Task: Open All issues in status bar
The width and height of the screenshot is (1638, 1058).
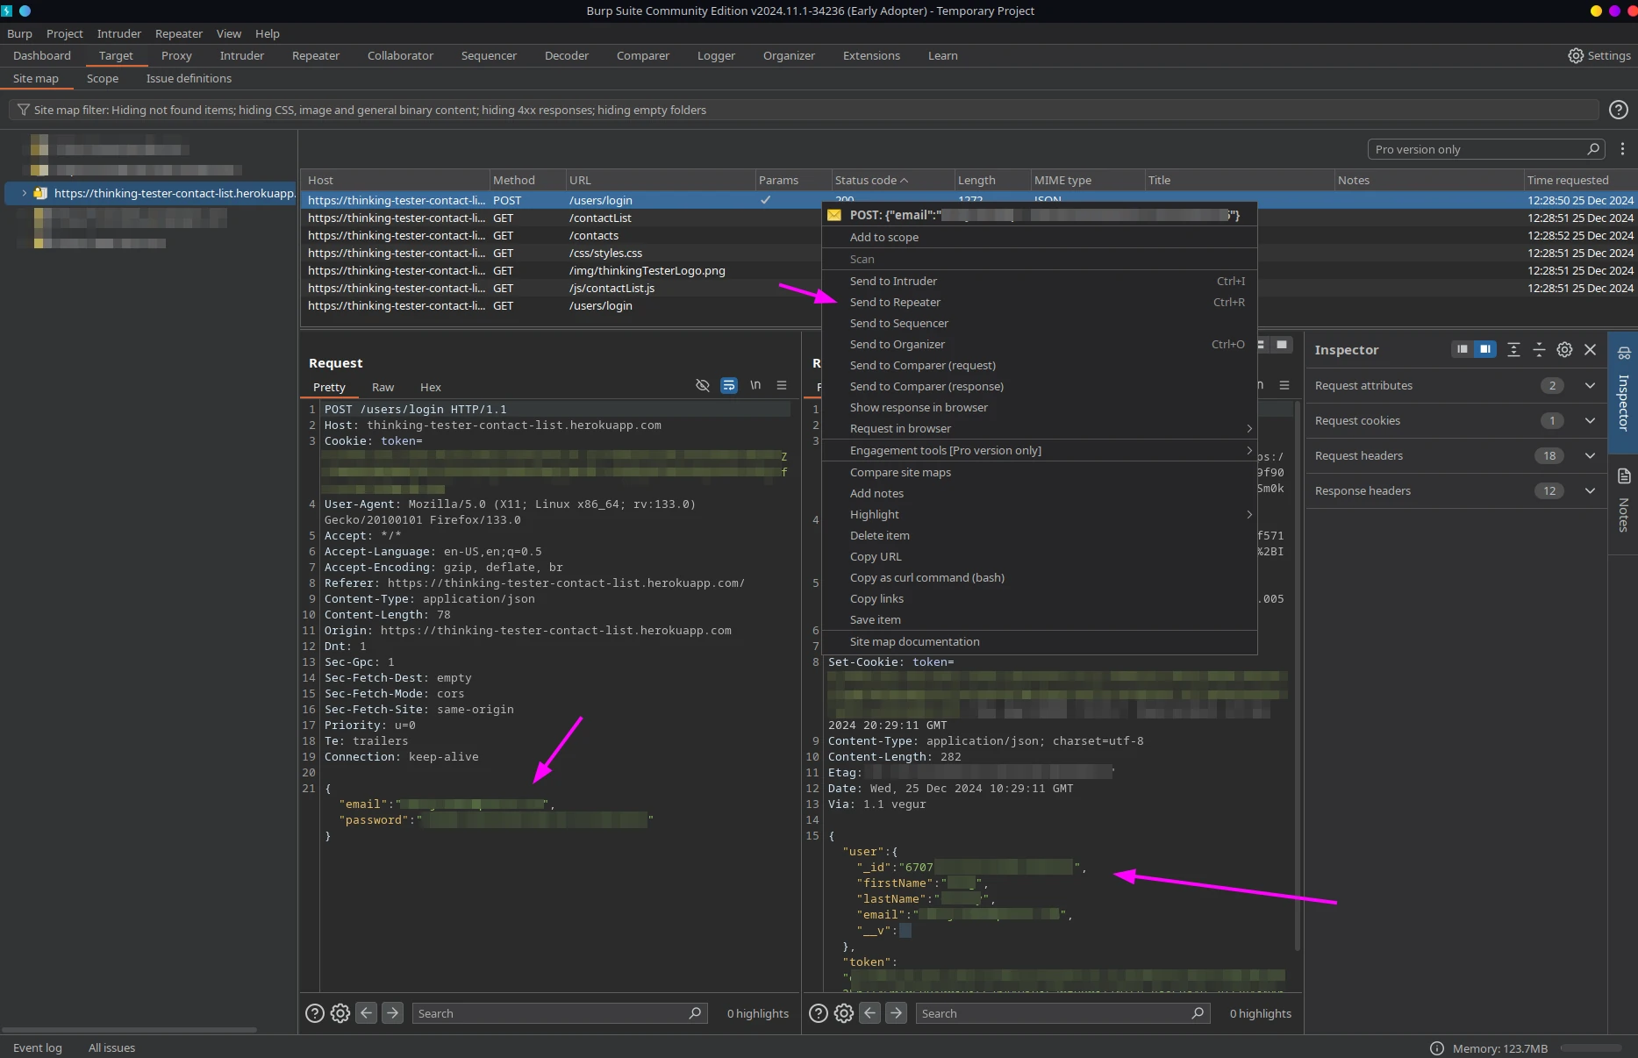Action: (111, 1047)
